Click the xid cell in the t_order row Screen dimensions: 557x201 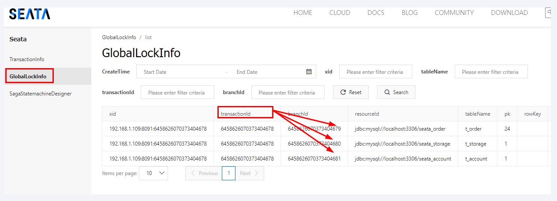click(158, 129)
